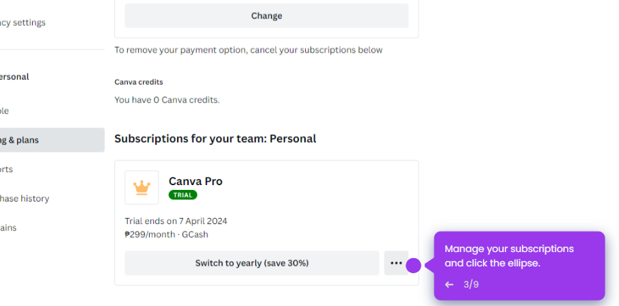The image size is (619, 306).
Task: Open Privacy settings in the sidebar
Action: click(23, 23)
